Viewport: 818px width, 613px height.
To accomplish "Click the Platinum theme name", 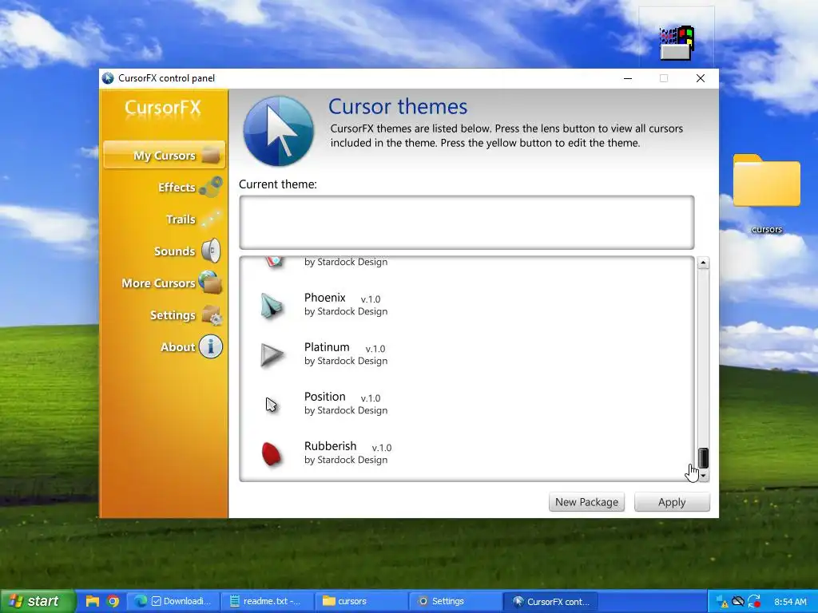I will [x=327, y=347].
